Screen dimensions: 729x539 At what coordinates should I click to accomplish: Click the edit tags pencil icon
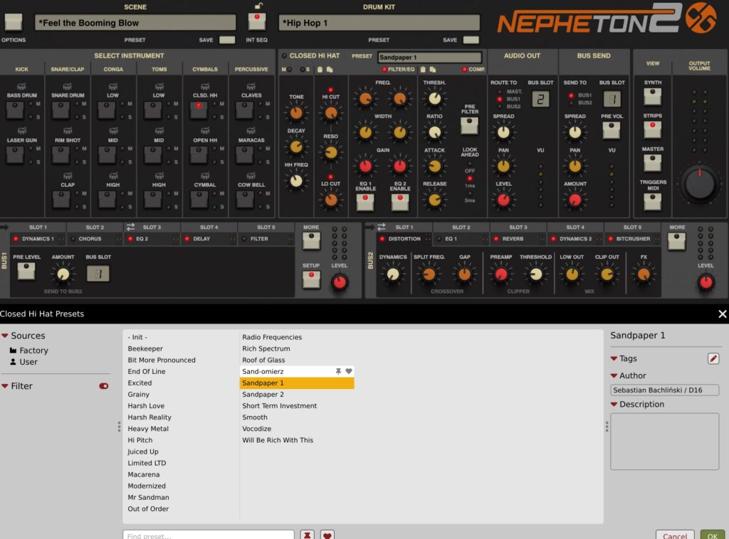point(713,359)
